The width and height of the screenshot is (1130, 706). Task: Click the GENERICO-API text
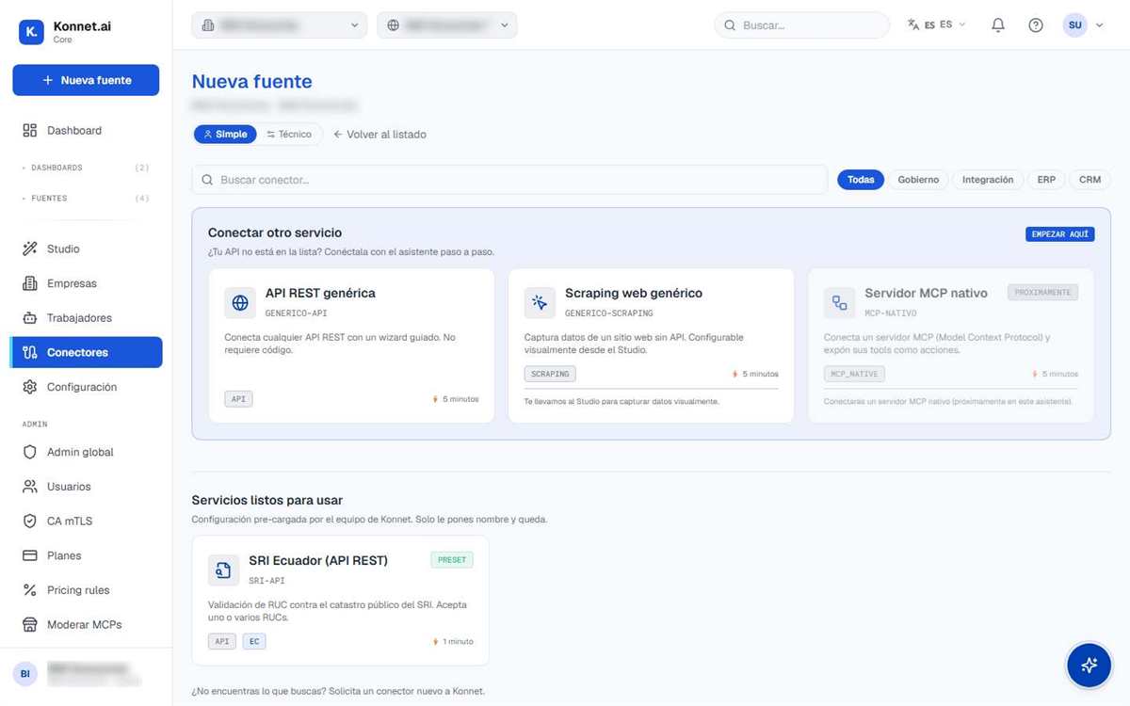coord(297,313)
